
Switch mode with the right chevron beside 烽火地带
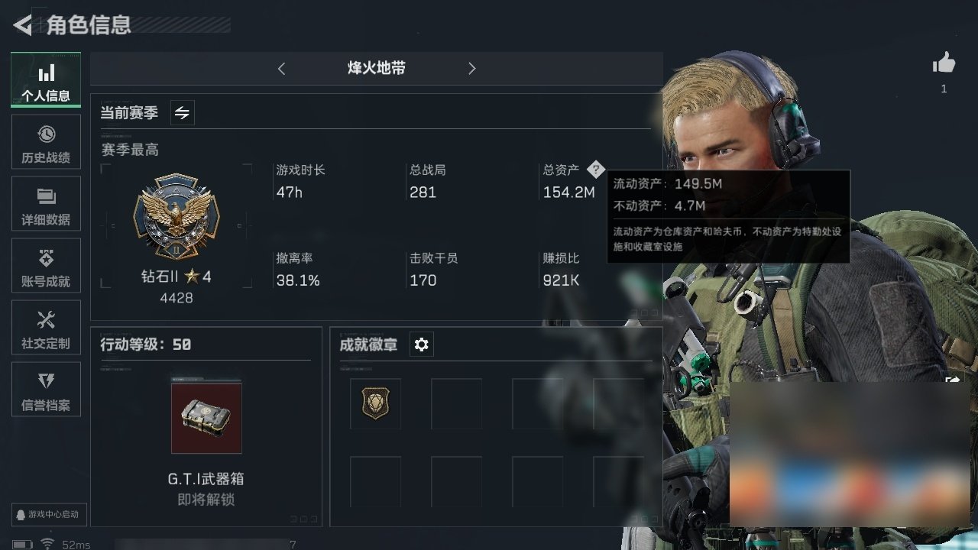[471, 69]
